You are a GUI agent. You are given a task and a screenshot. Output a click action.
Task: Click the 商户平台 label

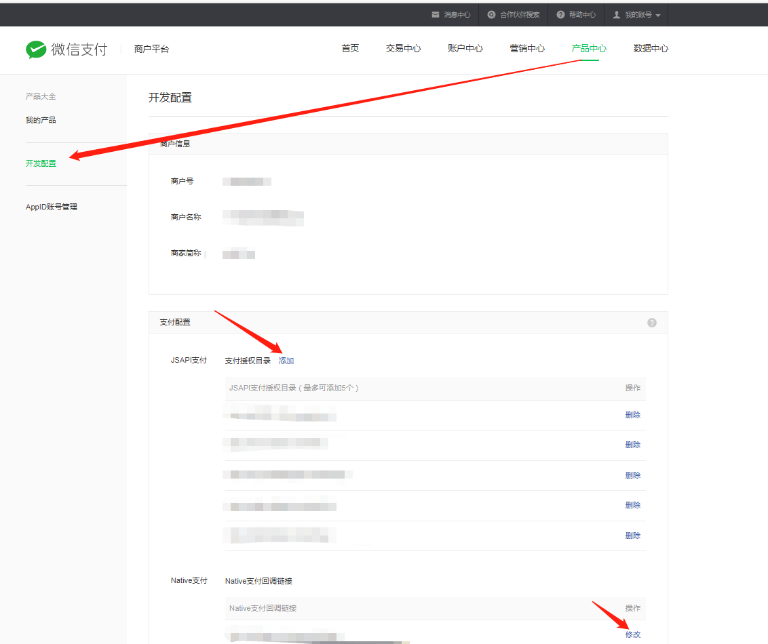pyautogui.click(x=151, y=49)
